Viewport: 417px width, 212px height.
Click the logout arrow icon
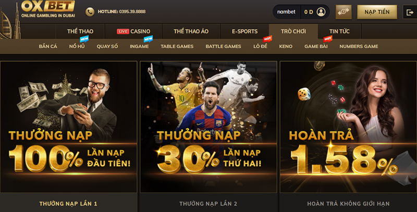[410, 12]
